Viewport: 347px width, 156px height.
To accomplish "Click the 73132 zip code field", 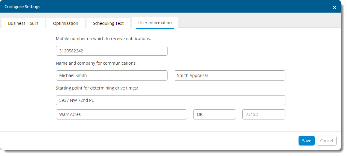I will point(263,114).
